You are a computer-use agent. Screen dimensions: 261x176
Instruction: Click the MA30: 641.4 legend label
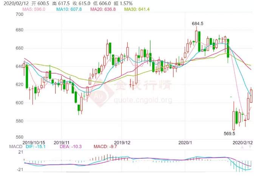coord(137,9)
